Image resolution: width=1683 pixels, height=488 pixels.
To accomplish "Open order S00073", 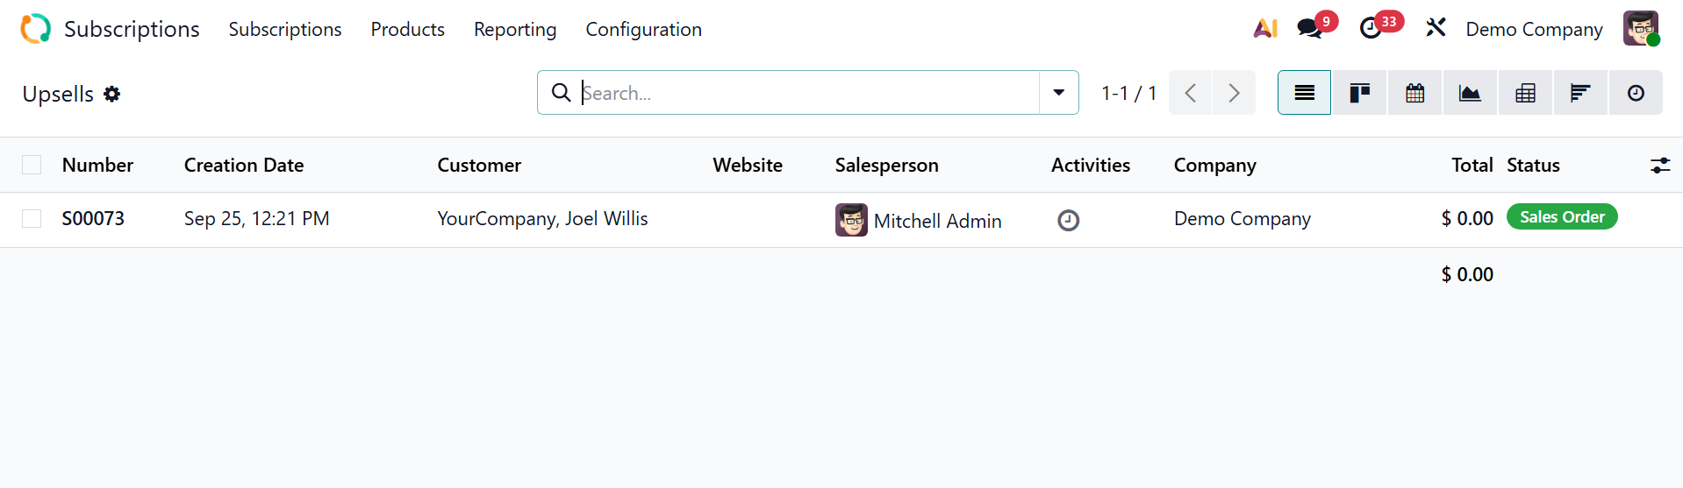I will click(x=93, y=218).
